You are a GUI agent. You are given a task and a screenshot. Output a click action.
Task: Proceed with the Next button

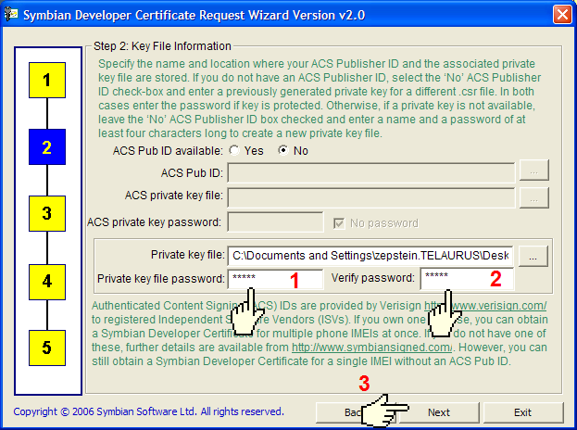pos(439,412)
